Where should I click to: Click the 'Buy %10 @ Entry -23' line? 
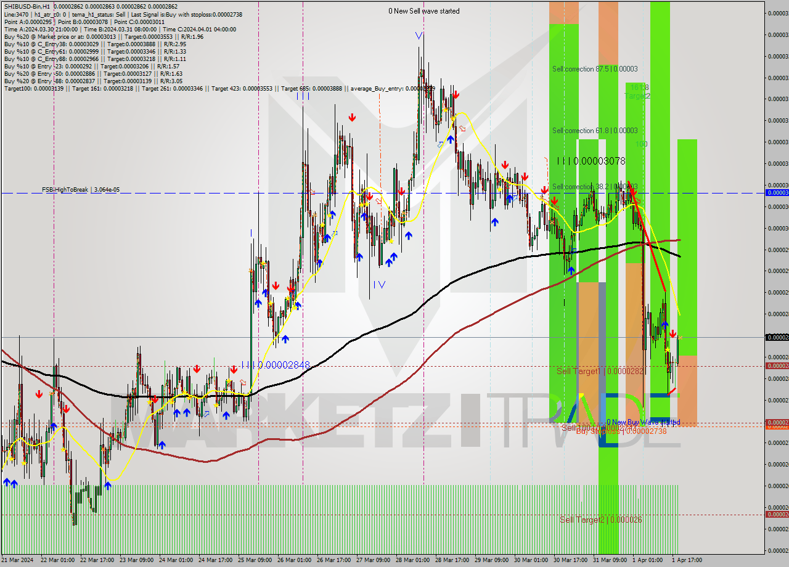tap(91, 66)
